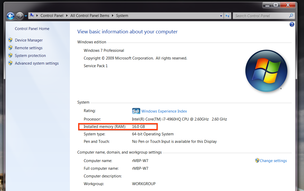Click shield icon beside Remote settings
304x191 pixels.
pos(10,48)
